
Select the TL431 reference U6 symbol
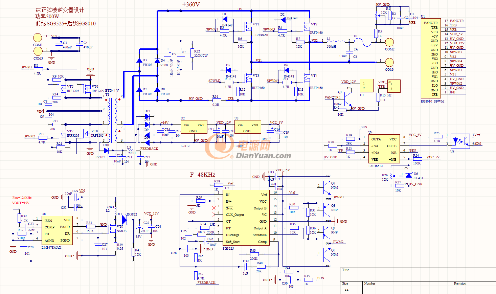tap(409, 175)
